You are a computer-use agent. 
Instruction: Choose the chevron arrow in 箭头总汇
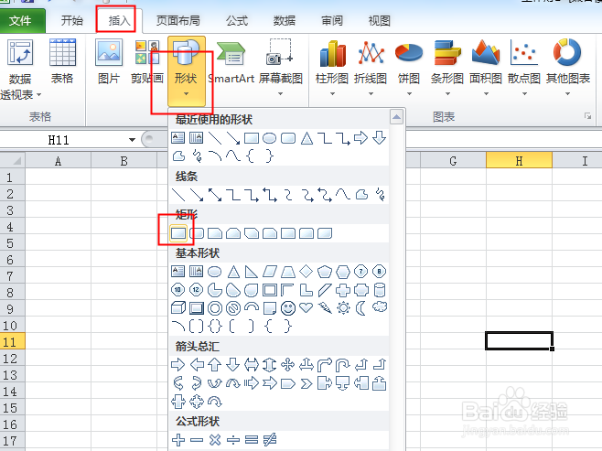306,383
